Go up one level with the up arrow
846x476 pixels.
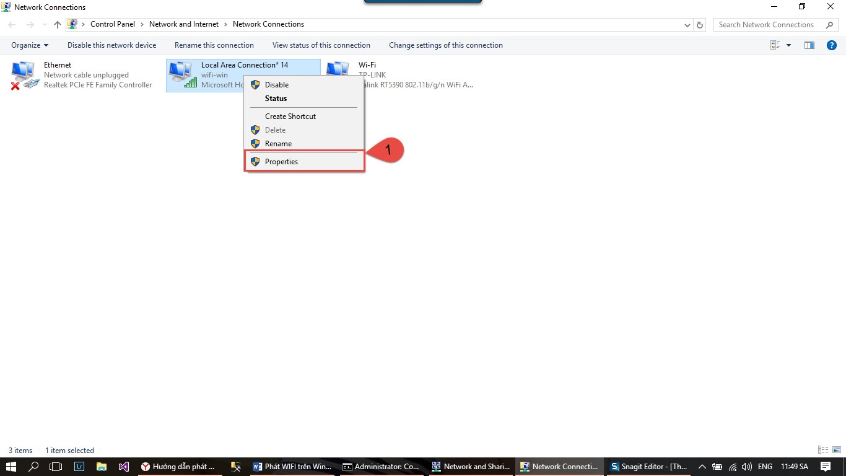coord(58,25)
